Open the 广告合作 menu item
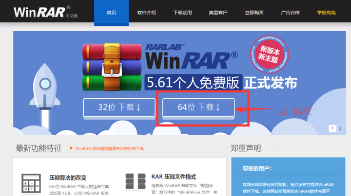 [x=290, y=13]
